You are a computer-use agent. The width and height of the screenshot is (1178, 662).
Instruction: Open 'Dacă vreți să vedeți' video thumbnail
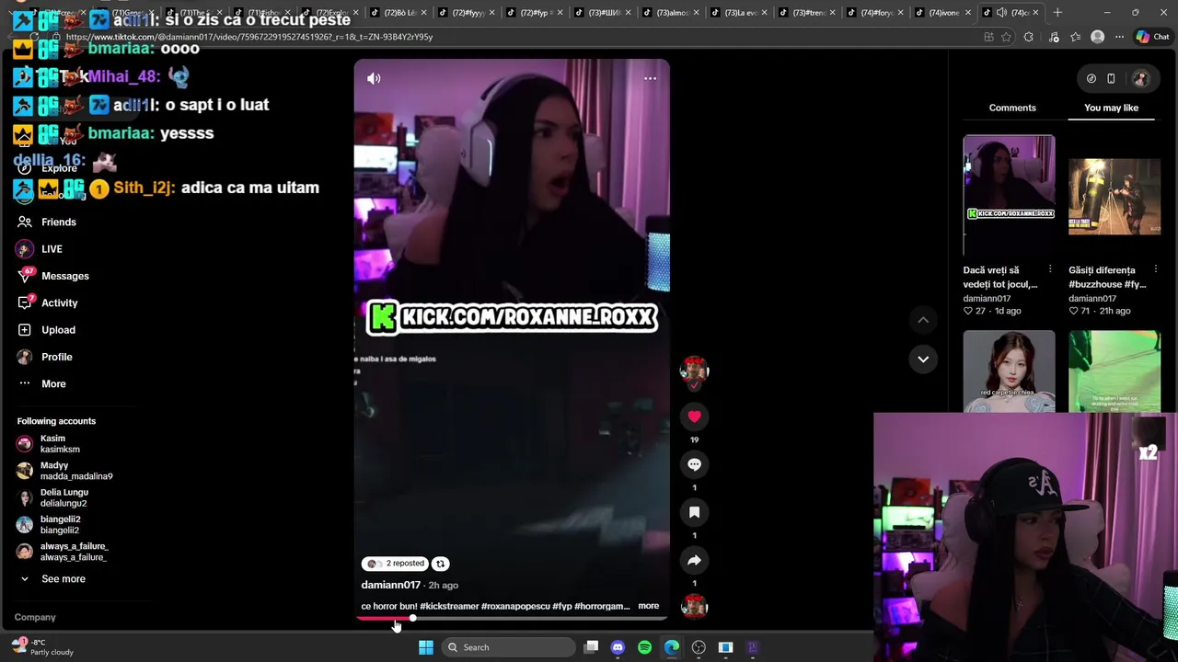pos(1009,195)
